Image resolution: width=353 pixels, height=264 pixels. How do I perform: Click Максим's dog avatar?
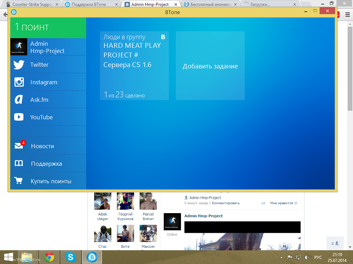148,233
